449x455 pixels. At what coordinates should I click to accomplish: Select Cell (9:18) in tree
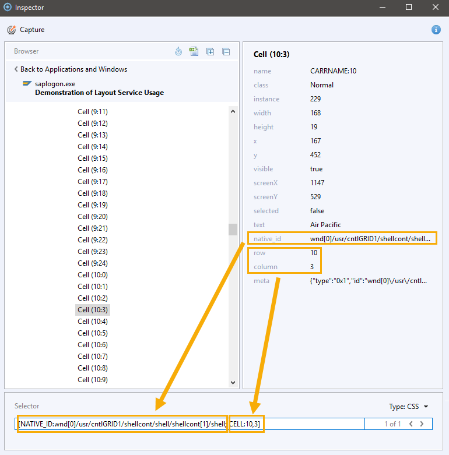93,193
